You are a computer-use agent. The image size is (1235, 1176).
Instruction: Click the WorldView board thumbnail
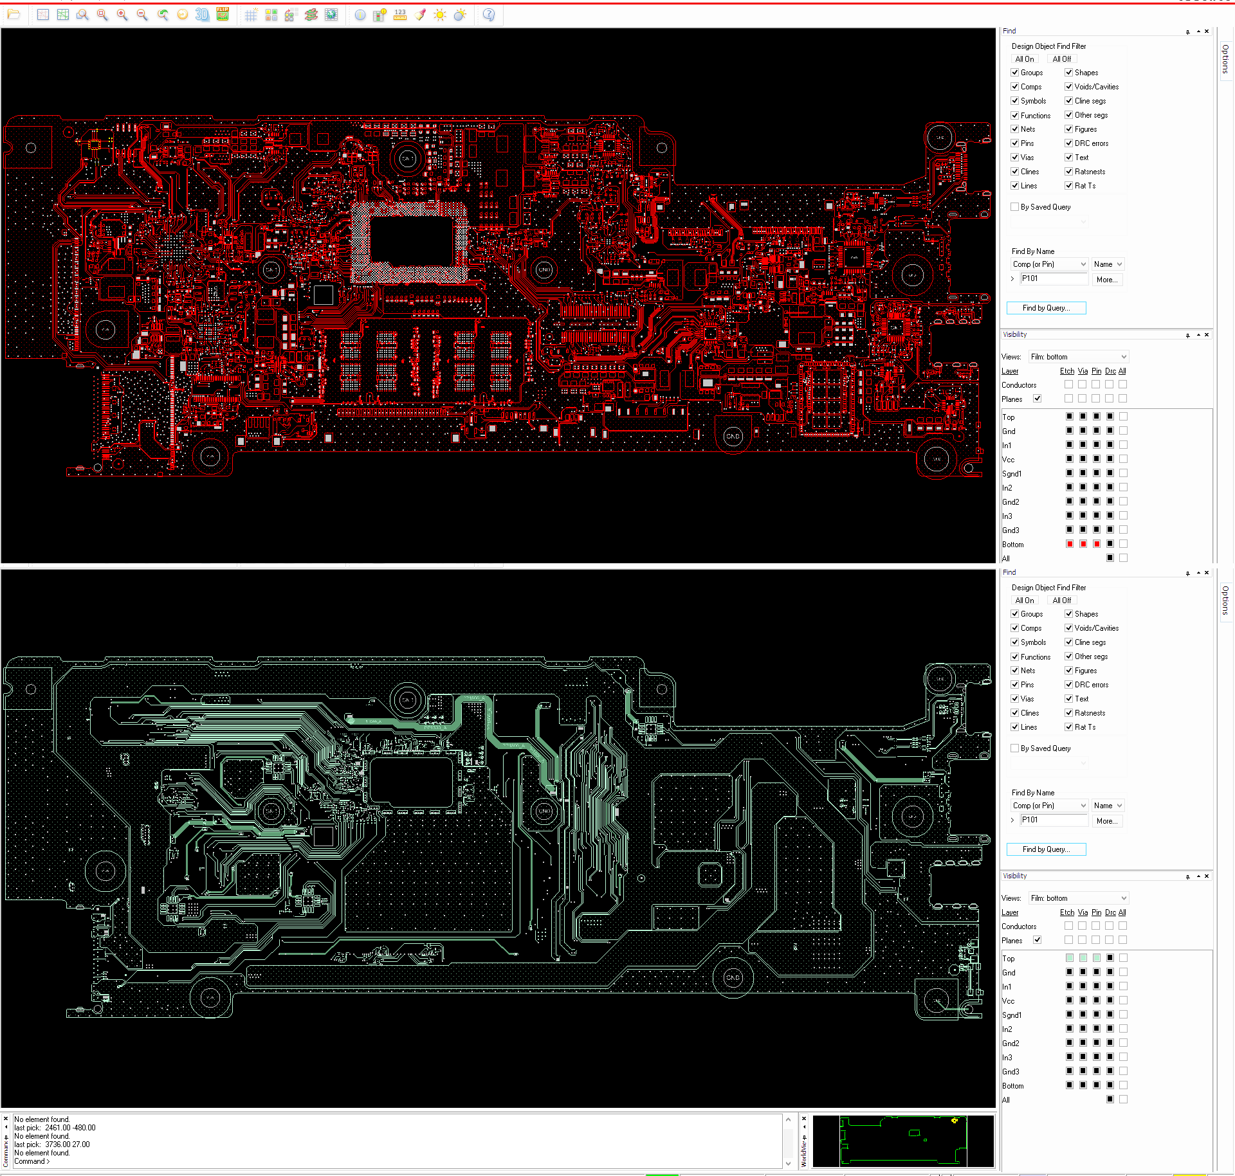point(903,1141)
